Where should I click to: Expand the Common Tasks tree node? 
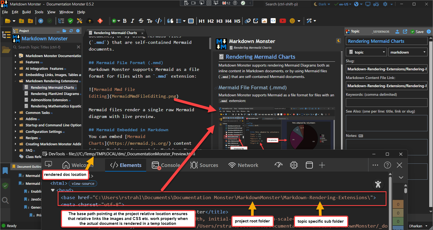[15, 113]
